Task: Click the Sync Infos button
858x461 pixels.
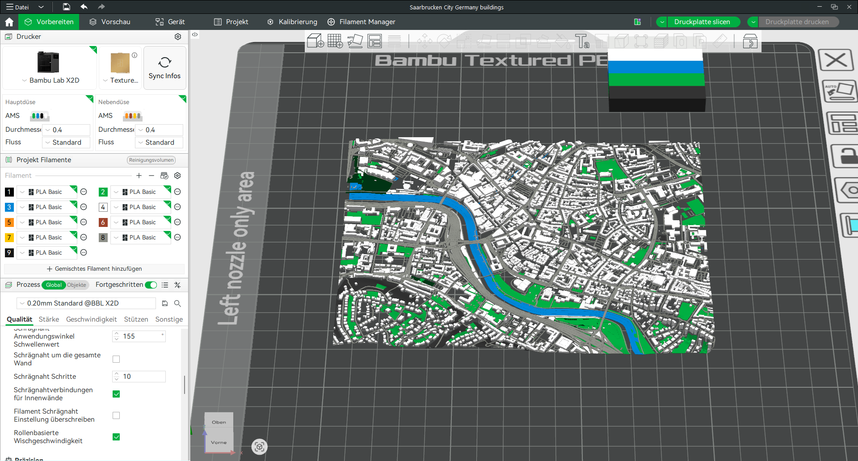Action: [x=164, y=68]
